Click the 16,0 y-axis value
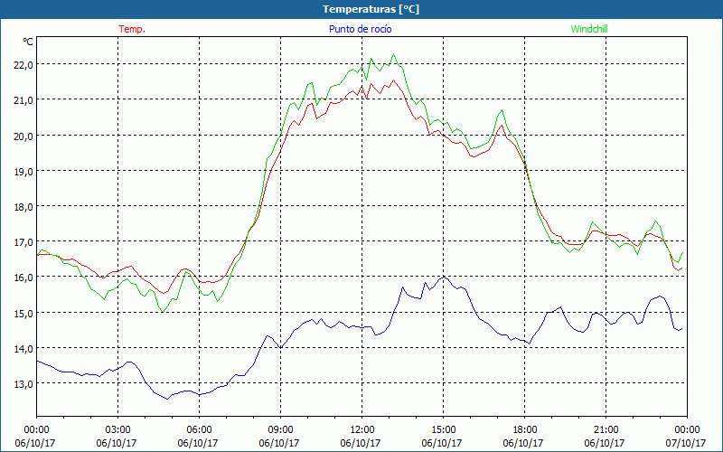Screen dimensions: 723x452 click(x=23, y=278)
